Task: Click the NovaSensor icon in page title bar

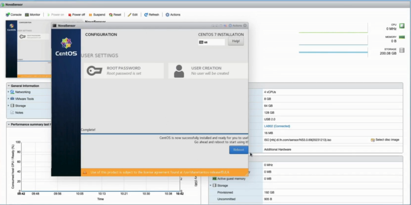Action: 2,5
